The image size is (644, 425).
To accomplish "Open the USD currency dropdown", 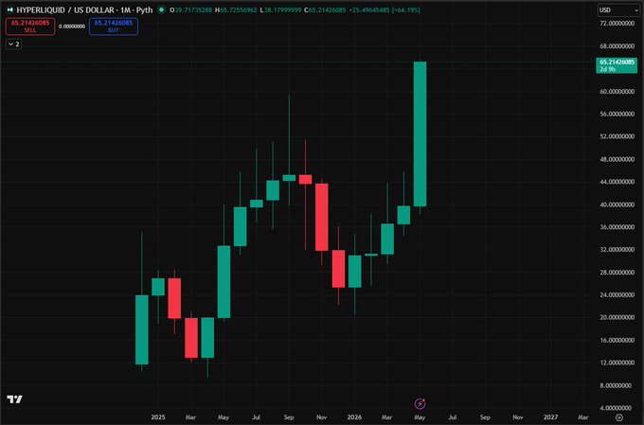I will point(618,9).
